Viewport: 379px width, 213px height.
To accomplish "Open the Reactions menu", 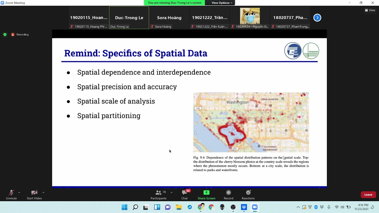I will [x=248, y=195].
